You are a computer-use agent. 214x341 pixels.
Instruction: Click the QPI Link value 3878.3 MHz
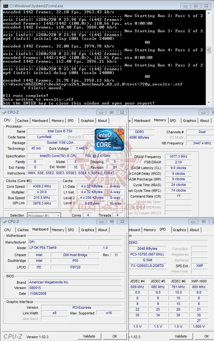click(x=42, y=203)
